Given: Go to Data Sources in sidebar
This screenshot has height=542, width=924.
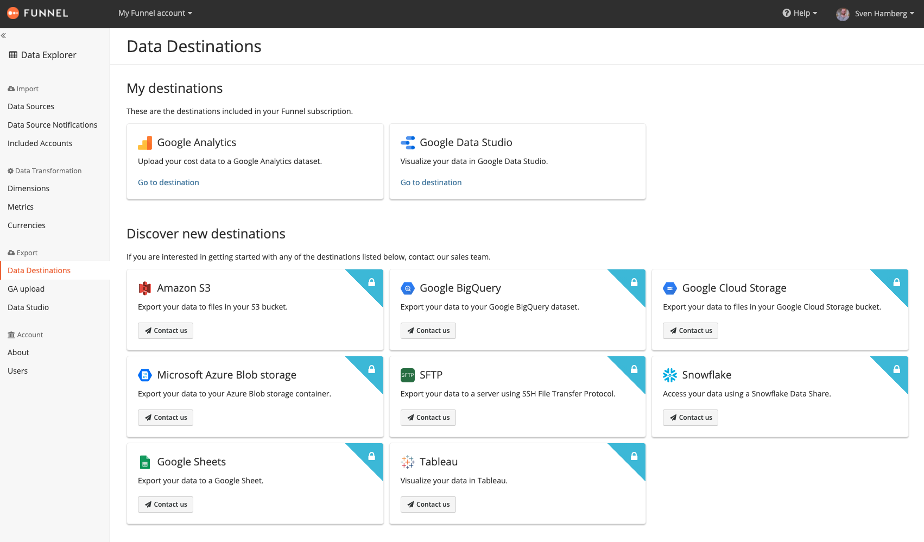Looking at the screenshot, I should 31,106.
